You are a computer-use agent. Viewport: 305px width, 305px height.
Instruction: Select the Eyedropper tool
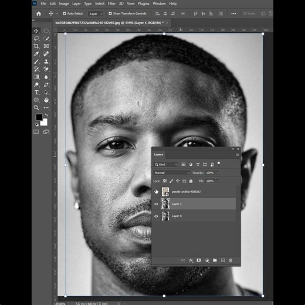[x=36, y=54]
